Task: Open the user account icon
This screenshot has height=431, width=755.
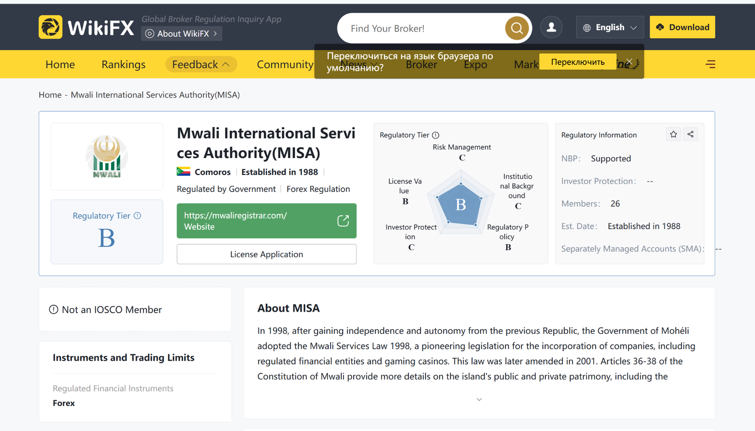Action: 551,27
